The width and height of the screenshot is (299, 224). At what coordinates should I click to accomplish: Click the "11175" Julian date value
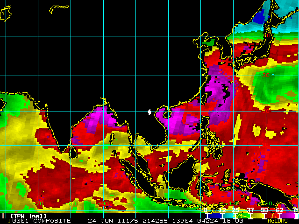[x=128, y=221]
